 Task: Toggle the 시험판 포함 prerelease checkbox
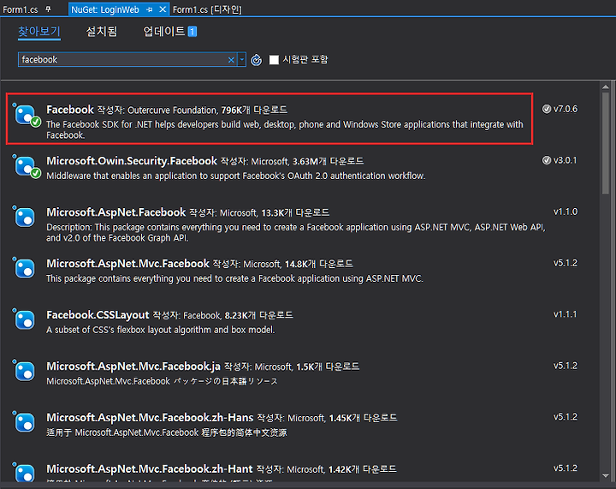point(274,60)
